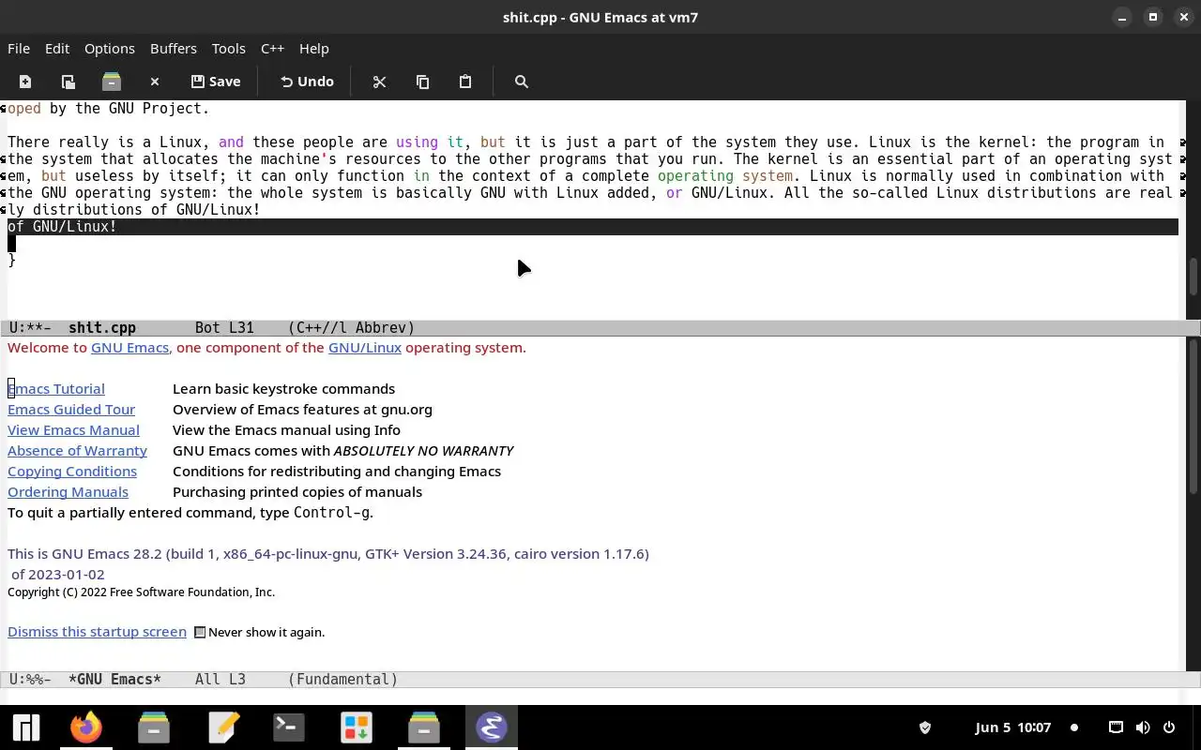
Task: Open the Emacs Tutorial link
Action: pos(56,388)
